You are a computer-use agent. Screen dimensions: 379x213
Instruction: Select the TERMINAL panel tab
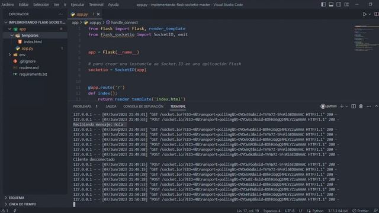coord(178,106)
